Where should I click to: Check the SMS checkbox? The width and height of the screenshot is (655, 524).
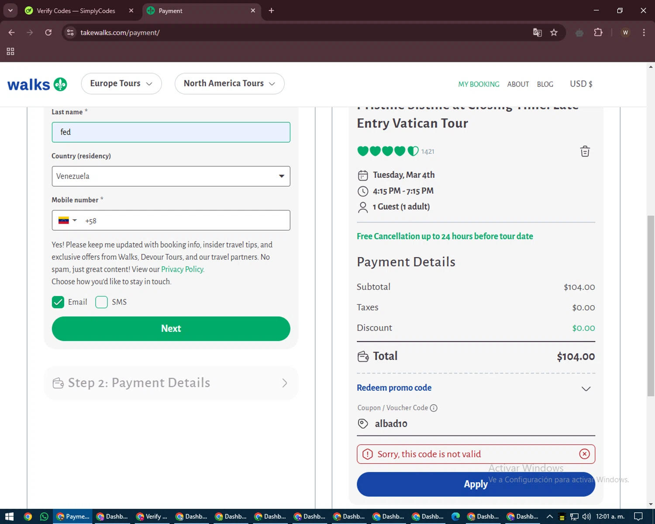(x=101, y=302)
